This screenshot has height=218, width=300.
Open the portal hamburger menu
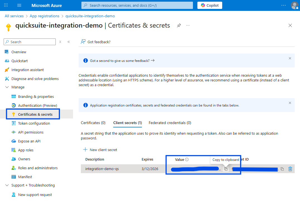click(x=19, y=5)
